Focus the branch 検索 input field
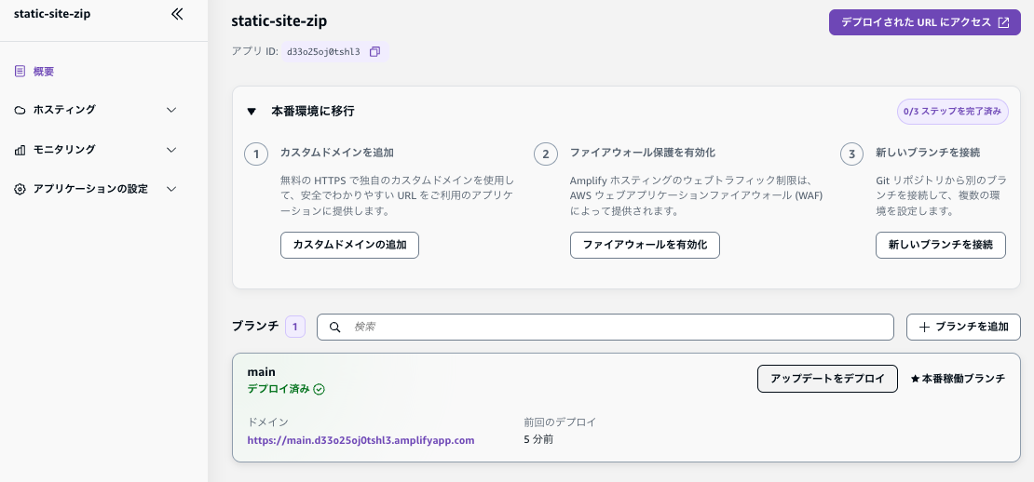This screenshot has width=1034, height=482. click(x=605, y=327)
